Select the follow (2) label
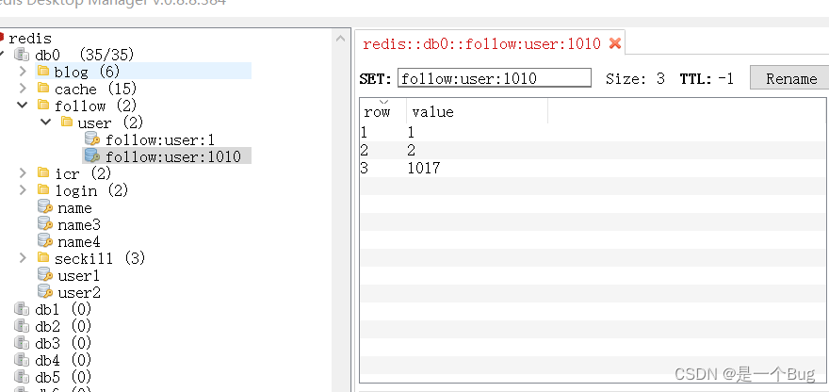The height and width of the screenshot is (392, 829). tap(96, 106)
